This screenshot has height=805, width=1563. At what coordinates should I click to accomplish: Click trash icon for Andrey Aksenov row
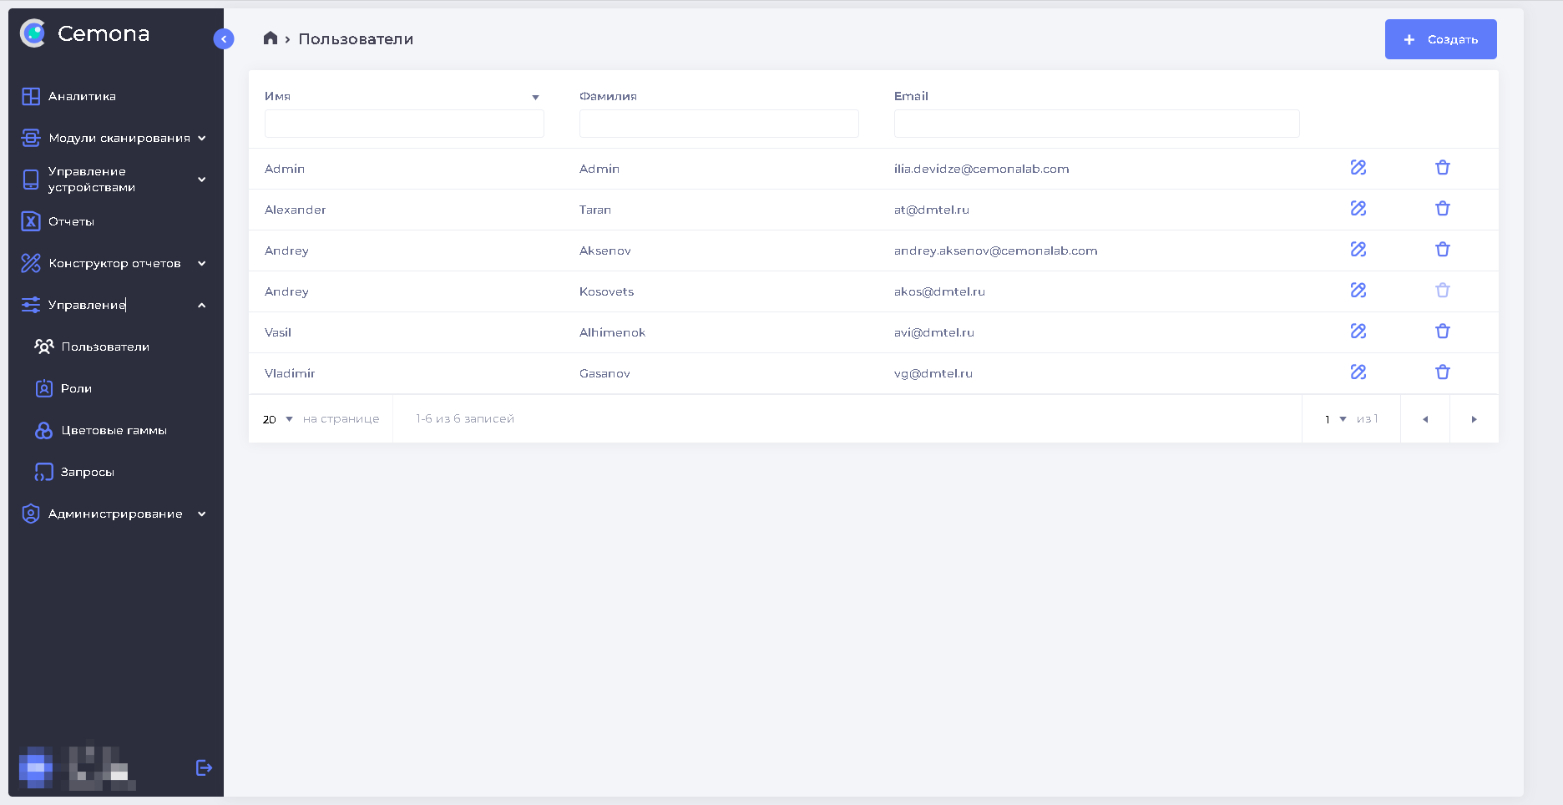(x=1442, y=250)
